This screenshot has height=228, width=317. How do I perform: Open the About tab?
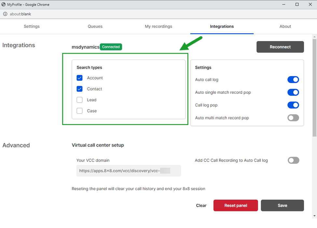tap(285, 26)
